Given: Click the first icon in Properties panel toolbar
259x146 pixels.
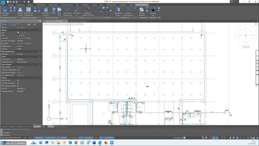Looking at the screenshot, I should (2, 24).
